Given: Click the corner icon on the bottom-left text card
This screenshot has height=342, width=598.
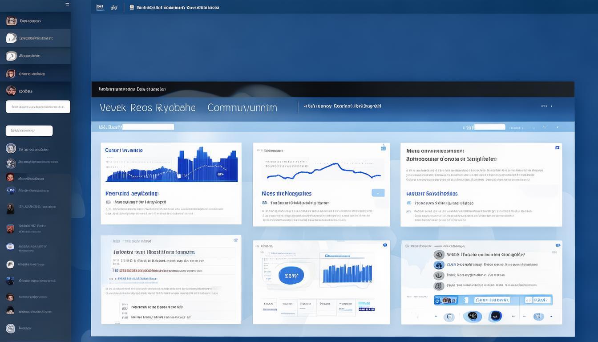Looking at the screenshot, I should [x=236, y=240].
